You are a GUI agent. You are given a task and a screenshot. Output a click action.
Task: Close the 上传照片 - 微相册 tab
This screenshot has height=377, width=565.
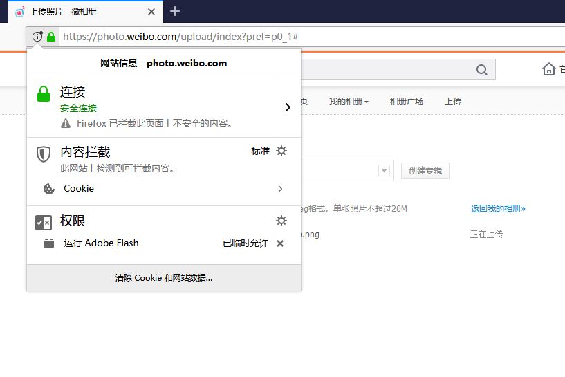coord(151,12)
